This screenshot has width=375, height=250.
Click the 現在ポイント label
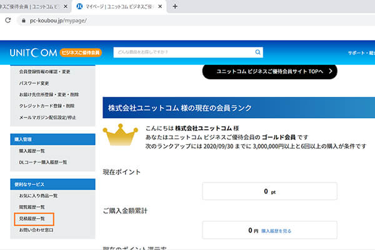[x=122, y=172]
